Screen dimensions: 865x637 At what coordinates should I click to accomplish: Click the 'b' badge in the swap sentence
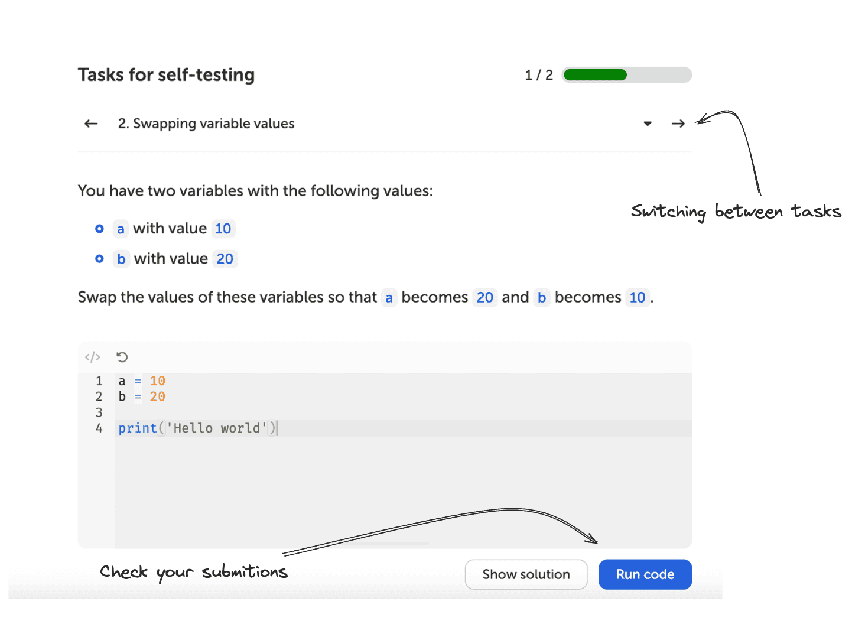tap(542, 297)
